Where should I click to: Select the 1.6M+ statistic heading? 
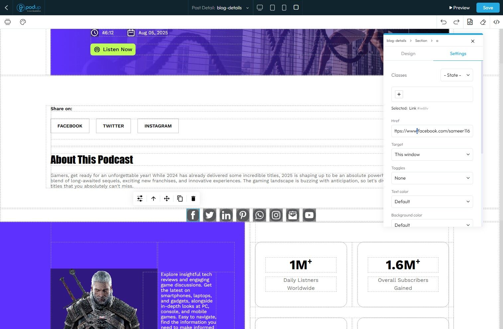(x=403, y=265)
